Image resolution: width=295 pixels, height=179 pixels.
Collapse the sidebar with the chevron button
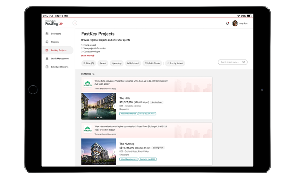coord(75,23)
